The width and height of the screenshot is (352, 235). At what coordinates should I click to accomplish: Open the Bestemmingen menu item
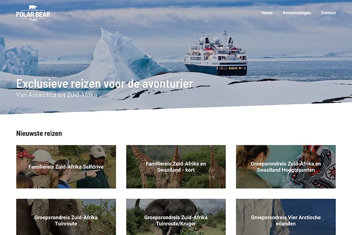(x=297, y=13)
